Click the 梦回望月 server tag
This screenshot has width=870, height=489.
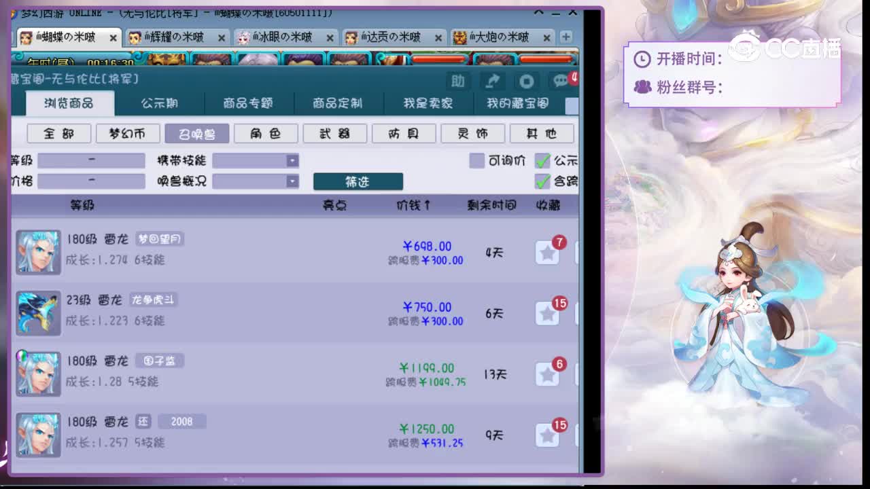pos(160,239)
